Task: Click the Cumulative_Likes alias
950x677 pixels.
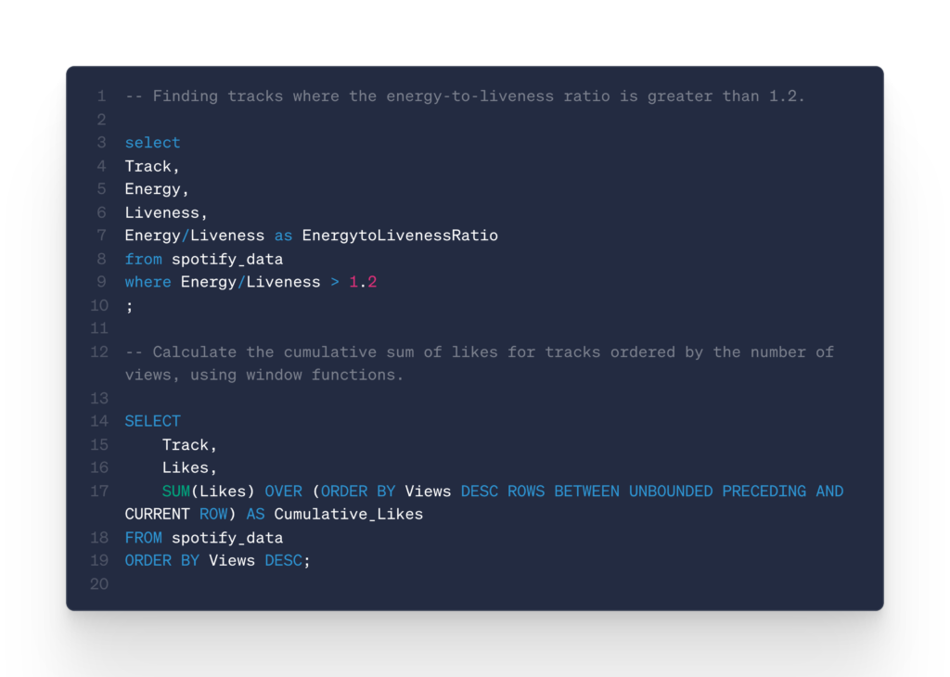Action: tap(348, 514)
